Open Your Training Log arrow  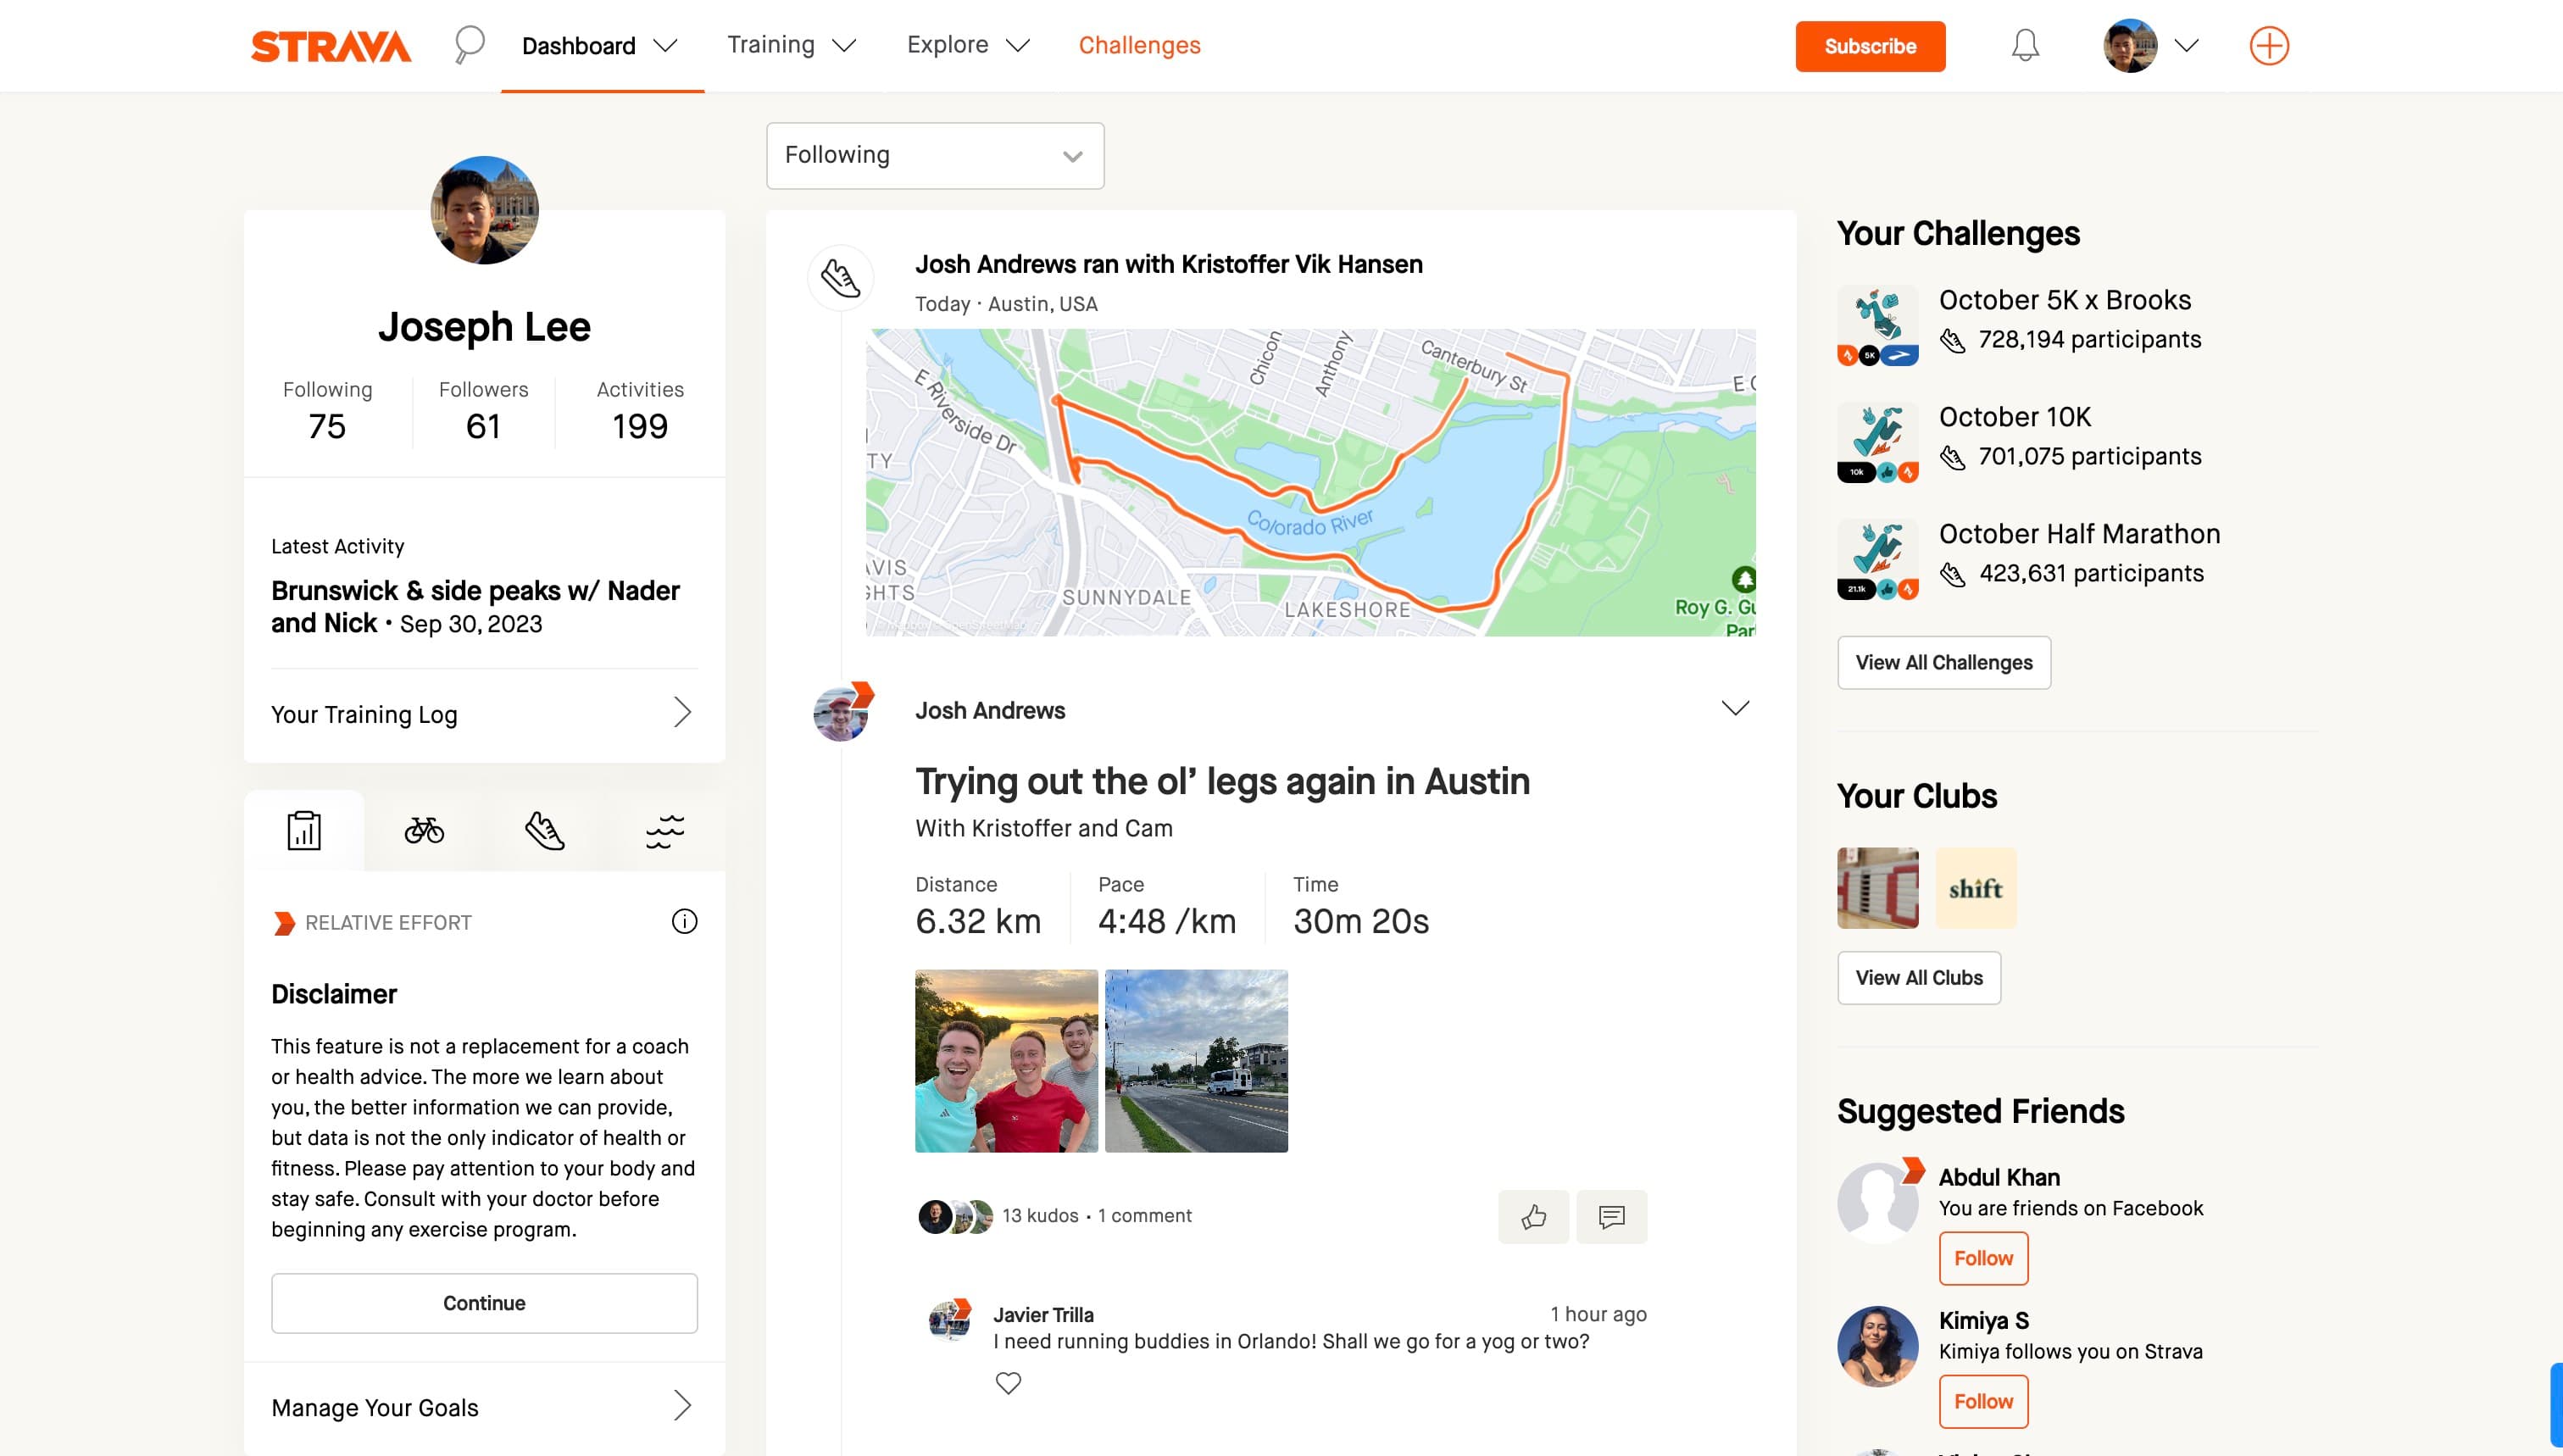(682, 713)
